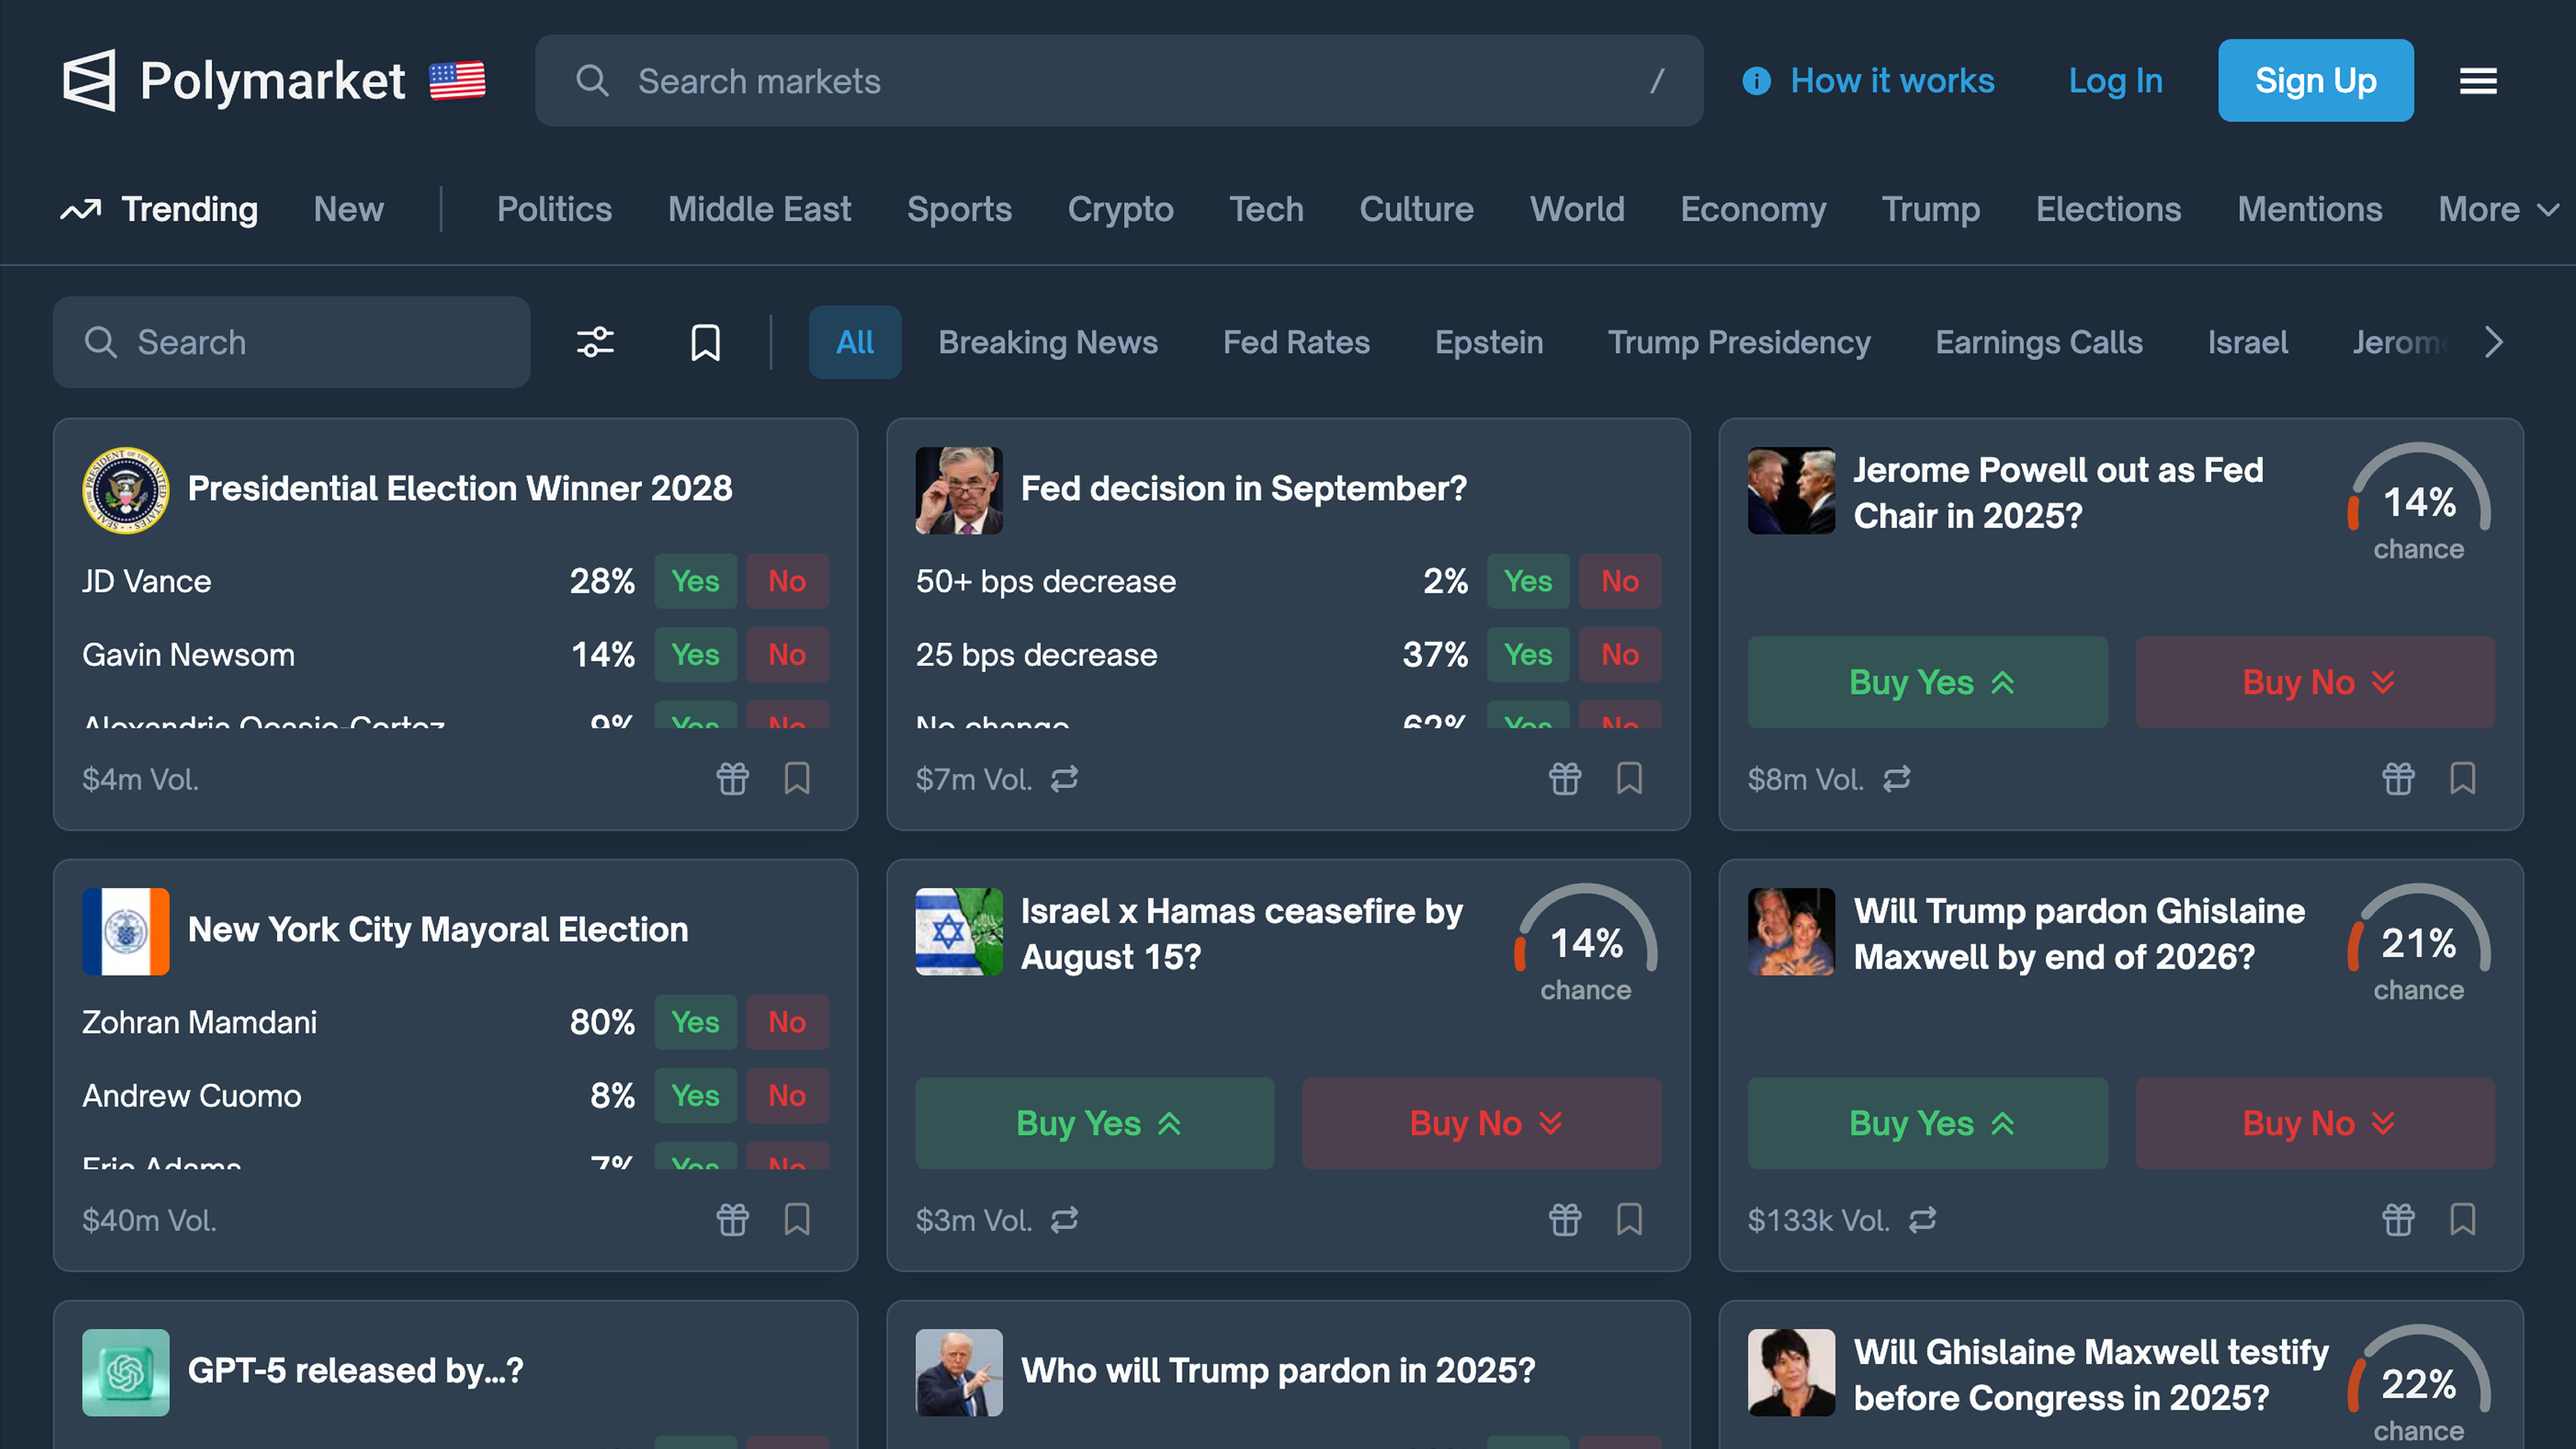Open the hamburger menu in the top corner
The image size is (2576, 1449).
tap(2477, 81)
